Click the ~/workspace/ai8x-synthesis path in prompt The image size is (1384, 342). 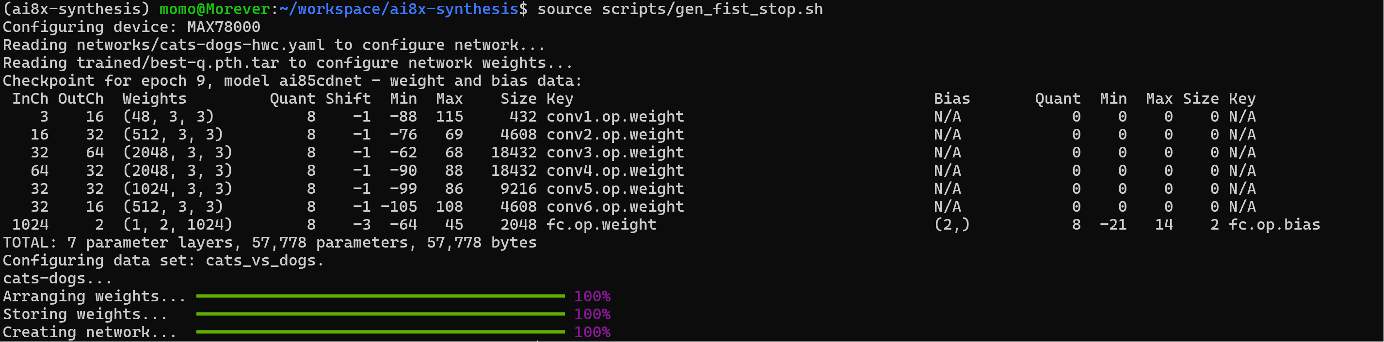pos(399,10)
